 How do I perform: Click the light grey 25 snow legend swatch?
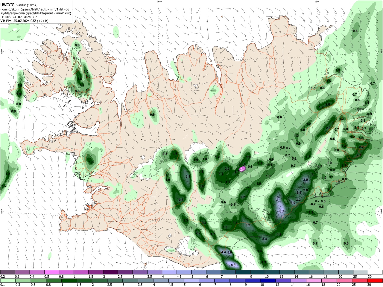[361, 272]
